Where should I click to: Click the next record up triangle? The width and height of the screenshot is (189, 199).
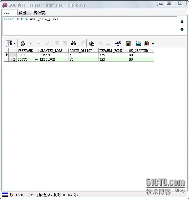click(108, 43)
